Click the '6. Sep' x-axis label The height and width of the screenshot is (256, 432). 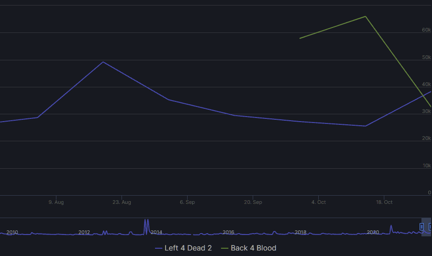pos(188,202)
